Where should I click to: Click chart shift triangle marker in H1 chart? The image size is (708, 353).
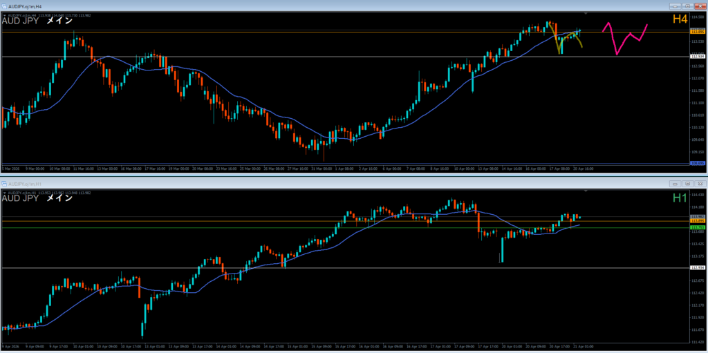coord(585,192)
